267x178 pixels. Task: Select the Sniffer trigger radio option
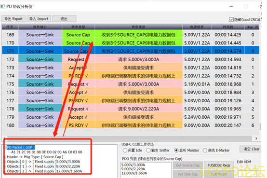pos(148,151)
